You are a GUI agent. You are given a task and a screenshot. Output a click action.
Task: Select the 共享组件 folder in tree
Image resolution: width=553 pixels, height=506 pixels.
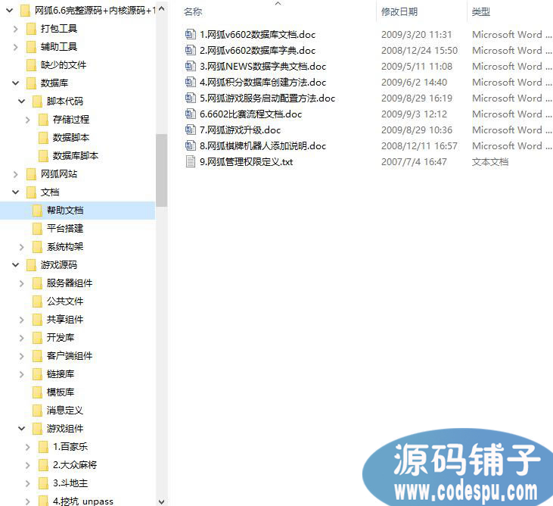pyautogui.click(x=65, y=320)
